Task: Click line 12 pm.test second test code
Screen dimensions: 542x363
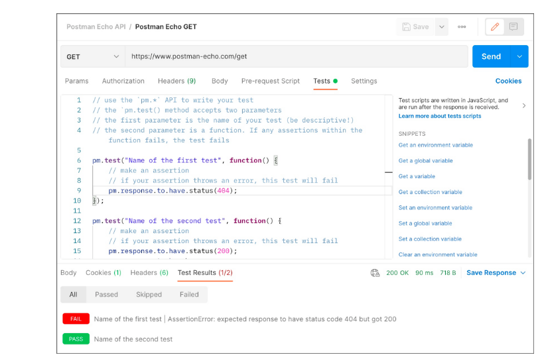Action: point(186,221)
